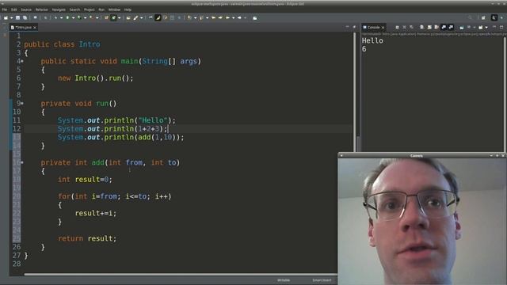The width and height of the screenshot is (507, 285).
Task: Open the Debug launch dropdown arrow
Action: coord(62,17)
